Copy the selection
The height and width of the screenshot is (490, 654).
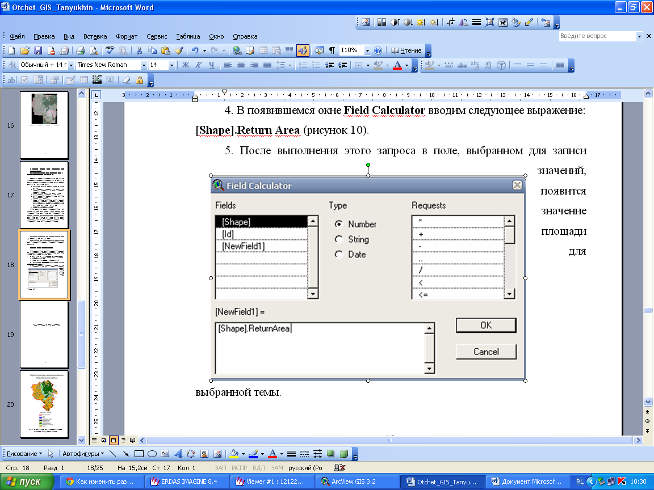coord(153,50)
